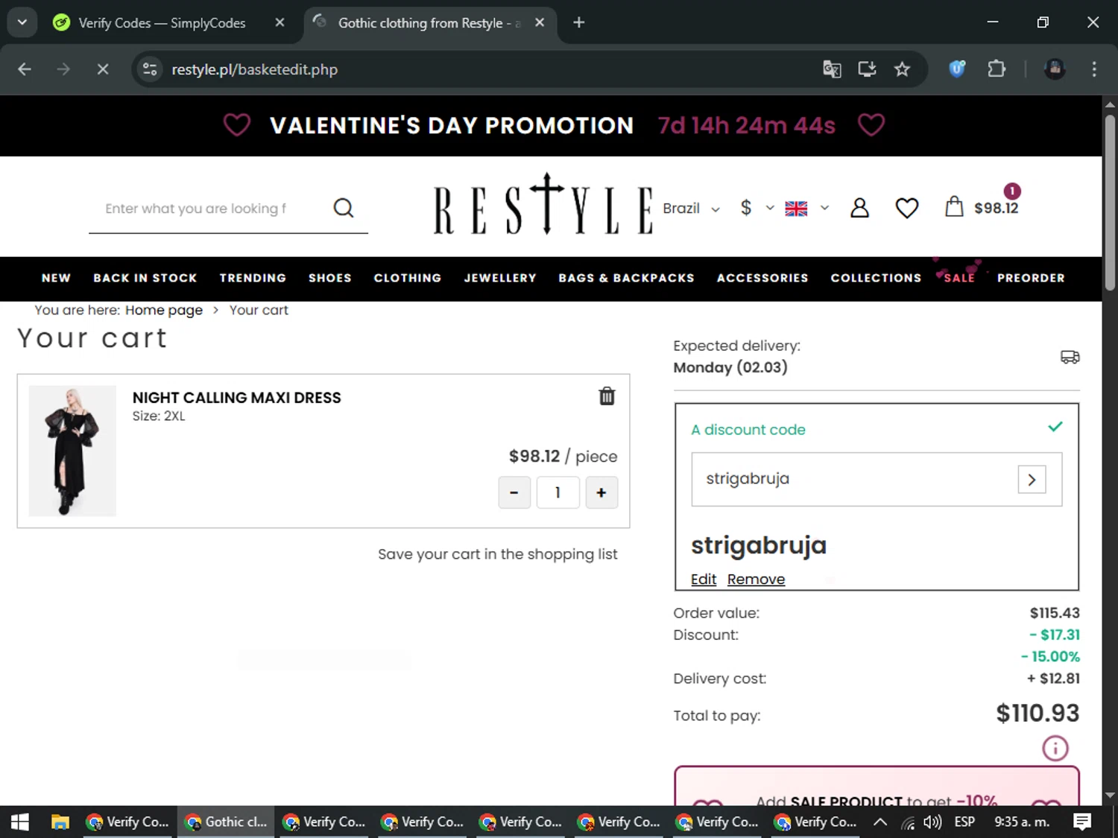
Task: Open the wishlist heart icon in header
Action: click(x=906, y=208)
